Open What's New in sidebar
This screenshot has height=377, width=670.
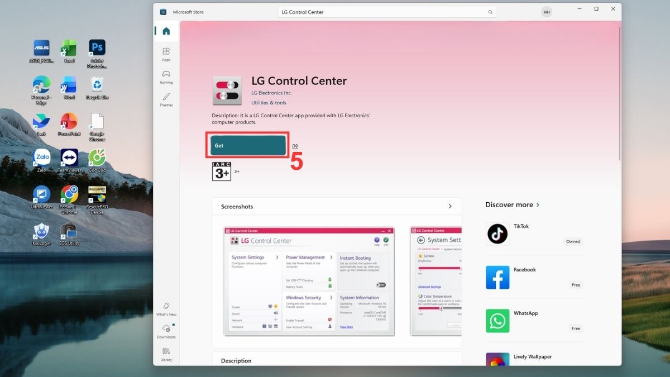tap(166, 309)
